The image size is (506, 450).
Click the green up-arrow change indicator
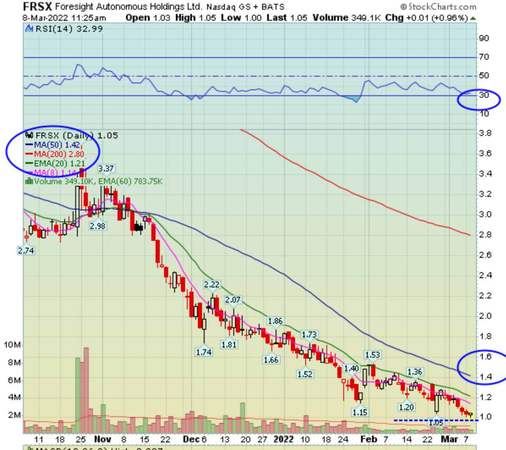[x=473, y=19]
